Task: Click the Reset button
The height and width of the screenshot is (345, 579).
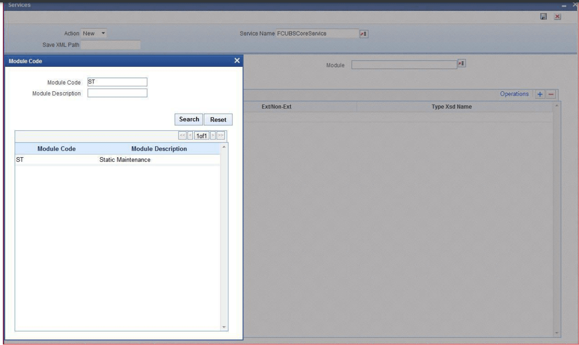Action: click(218, 120)
